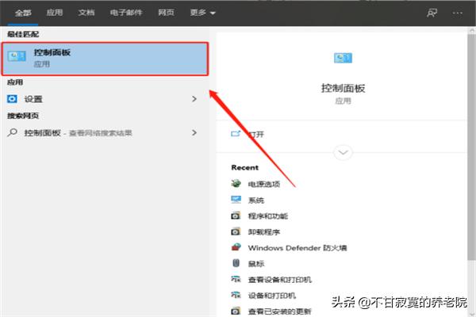476x317 pixels.
Task: Open 查看设备和打印机 from Recent list
Action: [x=279, y=279]
